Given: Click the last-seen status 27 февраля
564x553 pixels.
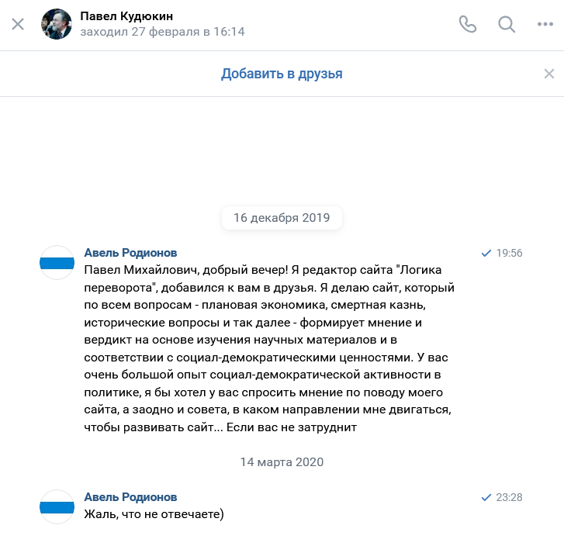Looking at the screenshot, I should (162, 32).
